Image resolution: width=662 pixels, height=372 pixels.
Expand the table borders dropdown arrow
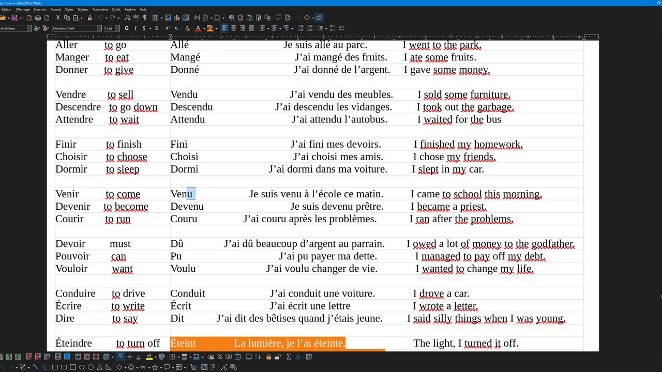178,357
